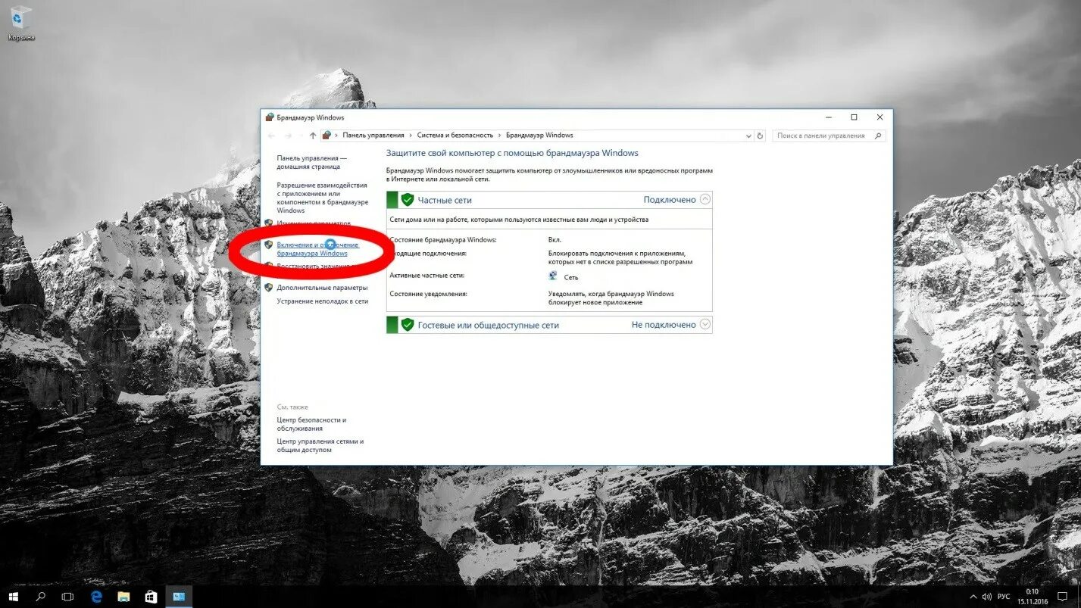Switch to the Control Panel taskbar button
The height and width of the screenshot is (608, 1081).
tap(179, 597)
